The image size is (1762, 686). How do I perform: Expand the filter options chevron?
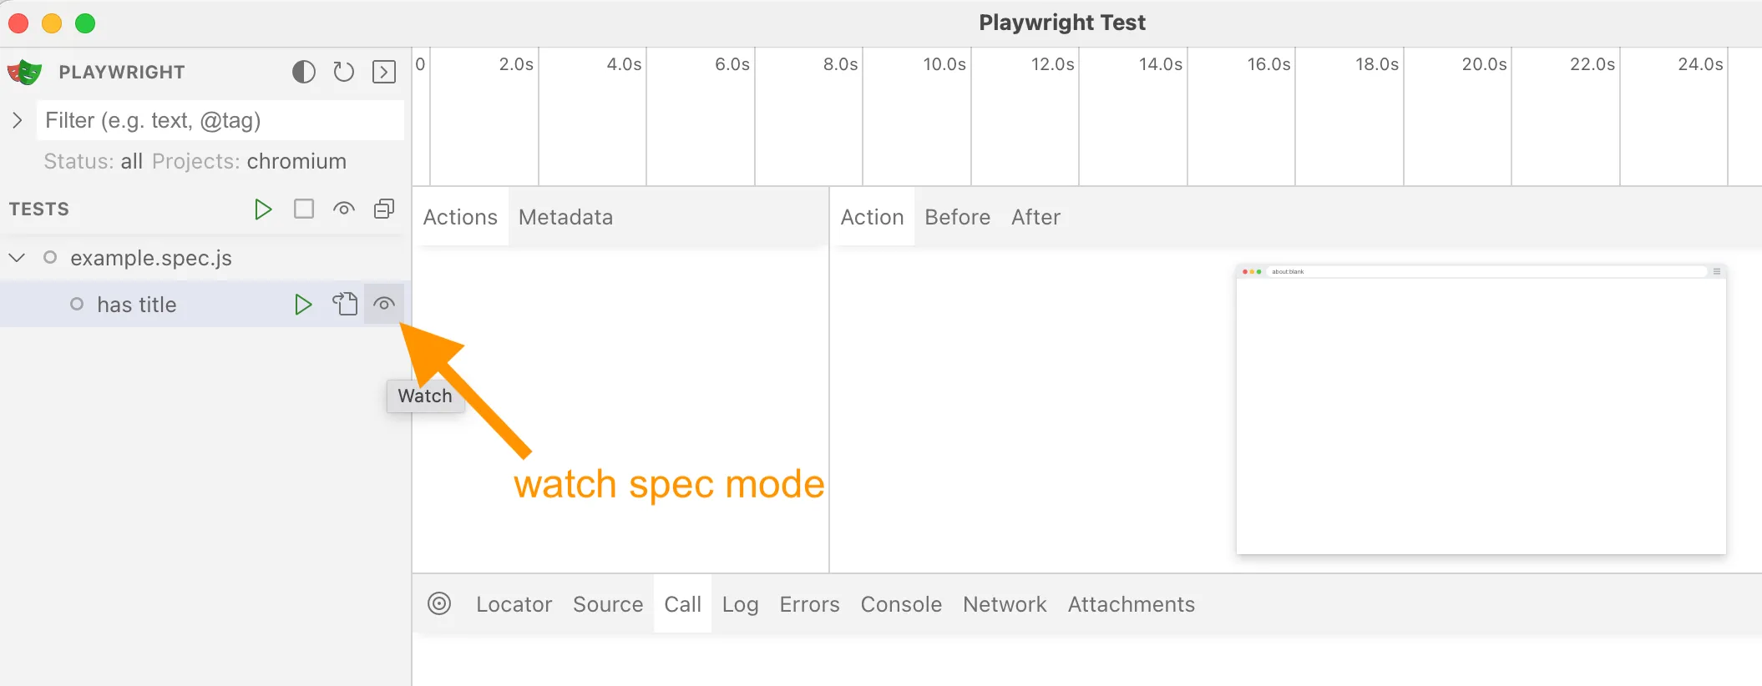[17, 120]
